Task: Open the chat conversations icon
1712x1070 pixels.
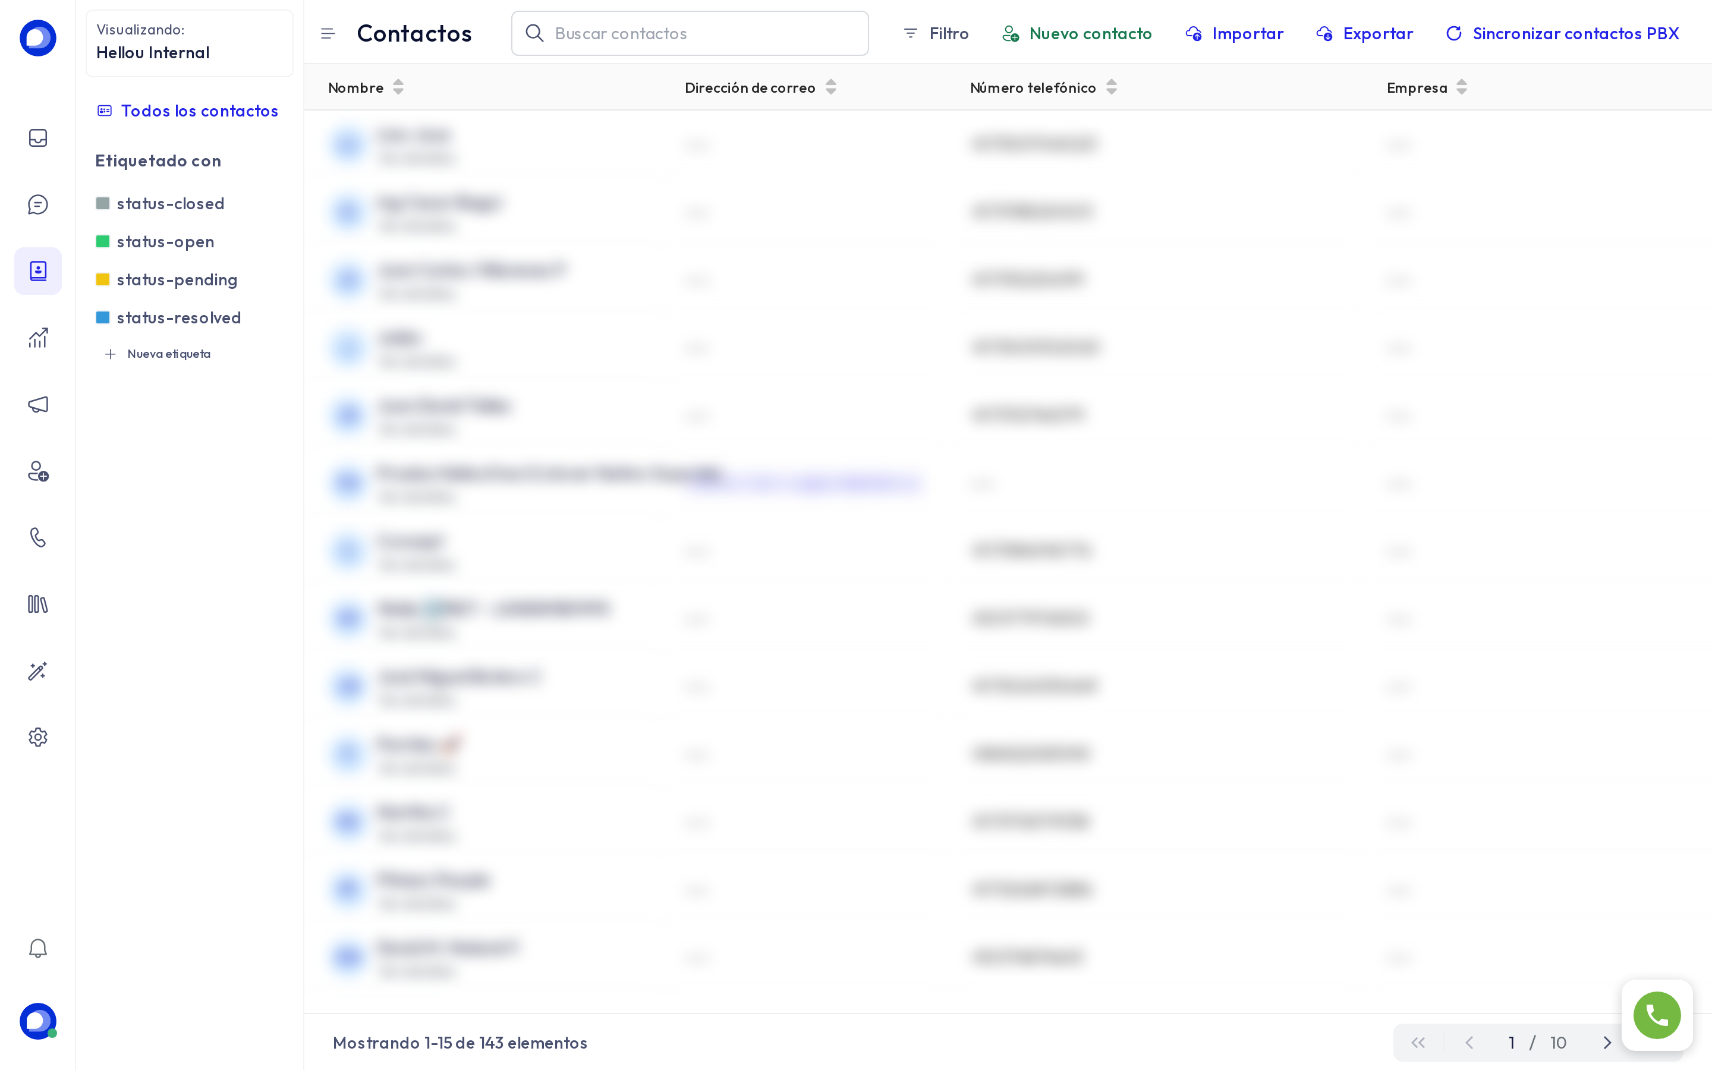Action: [x=37, y=204]
